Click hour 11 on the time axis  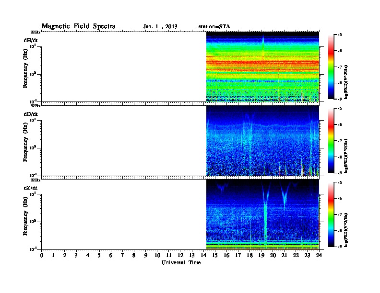tap(169, 256)
